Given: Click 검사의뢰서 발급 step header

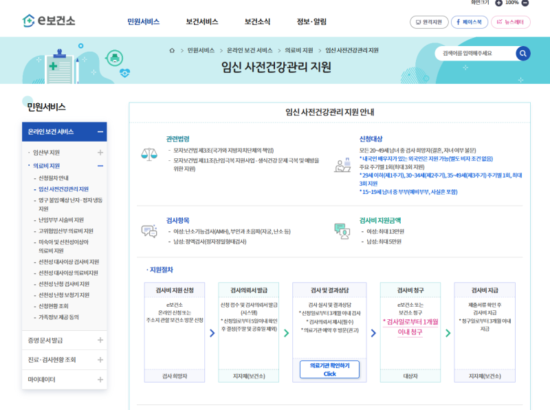Looking at the screenshot, I should pyautogui.click(x=249, y=290).
